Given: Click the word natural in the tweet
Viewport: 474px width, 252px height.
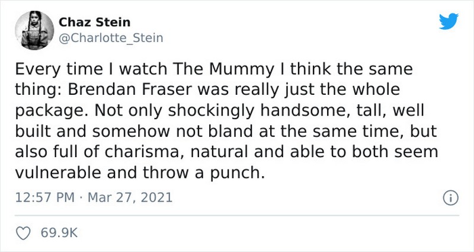Looking at the screenshot, I should [x=220, y=152].
